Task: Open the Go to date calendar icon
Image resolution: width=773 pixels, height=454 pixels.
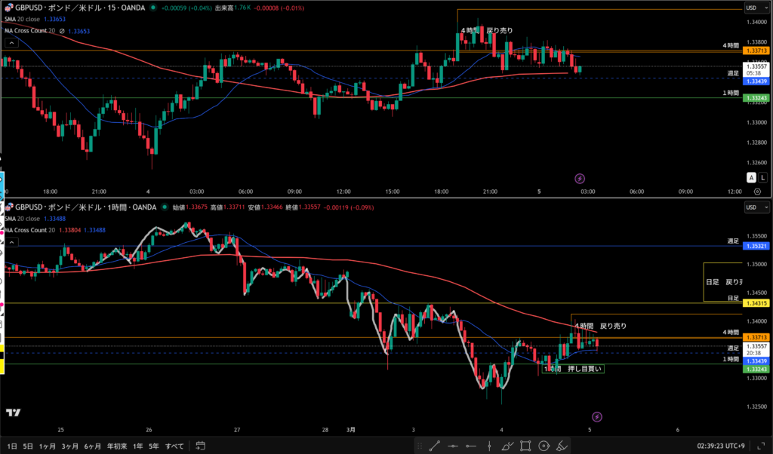Action: 200,446
